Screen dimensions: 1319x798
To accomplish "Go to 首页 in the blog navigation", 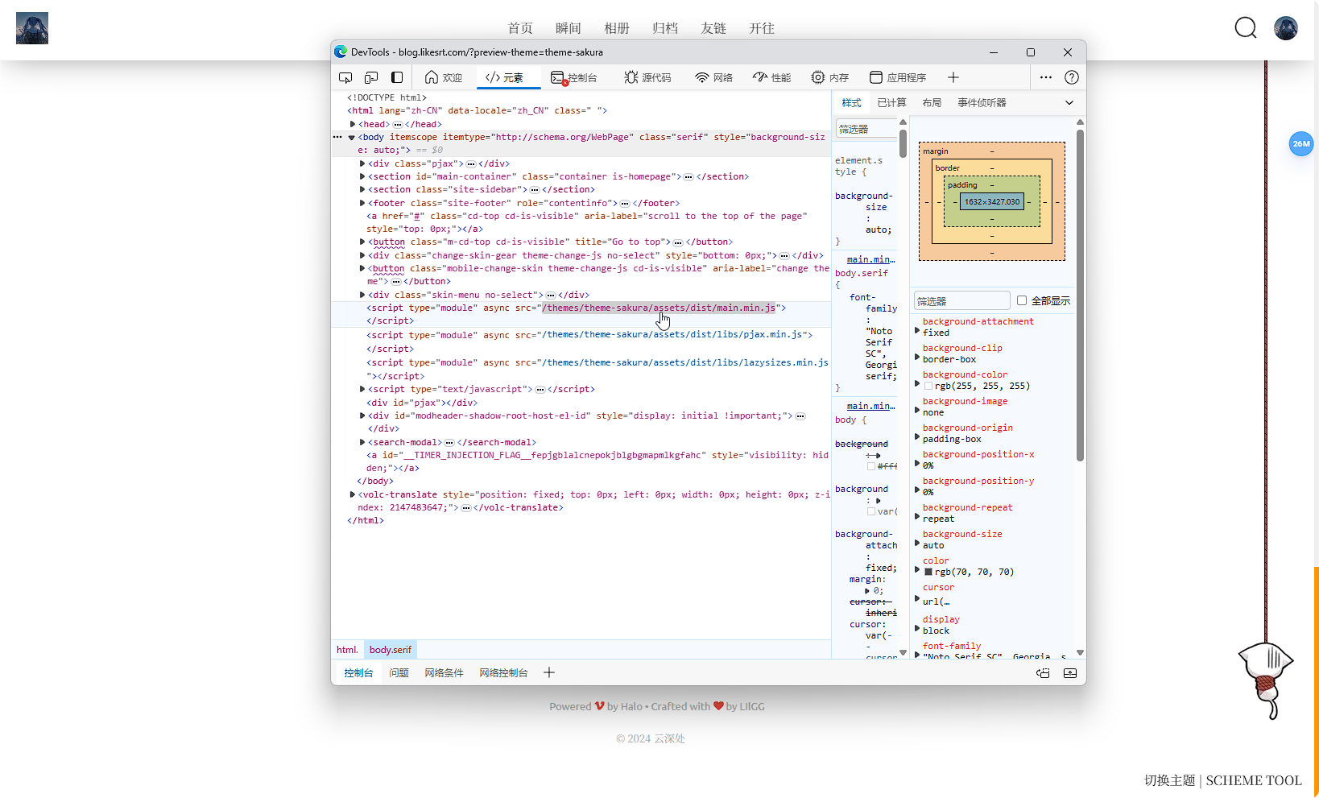I will tap(520, 28).
